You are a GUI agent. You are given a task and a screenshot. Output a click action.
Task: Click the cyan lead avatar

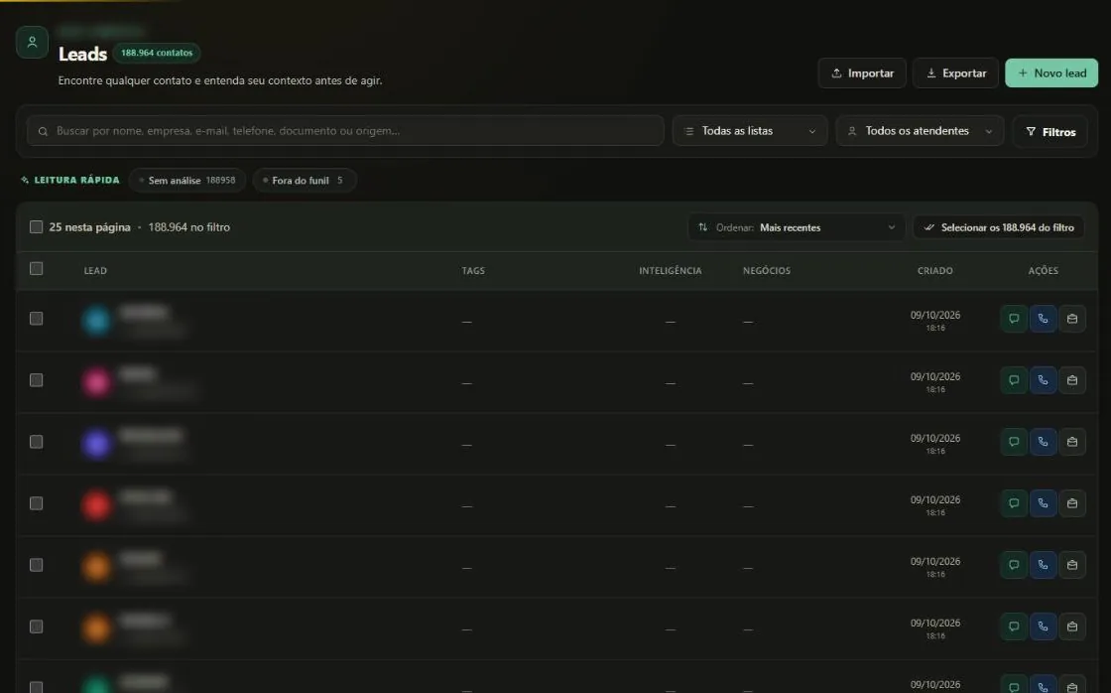pos(96,320)
